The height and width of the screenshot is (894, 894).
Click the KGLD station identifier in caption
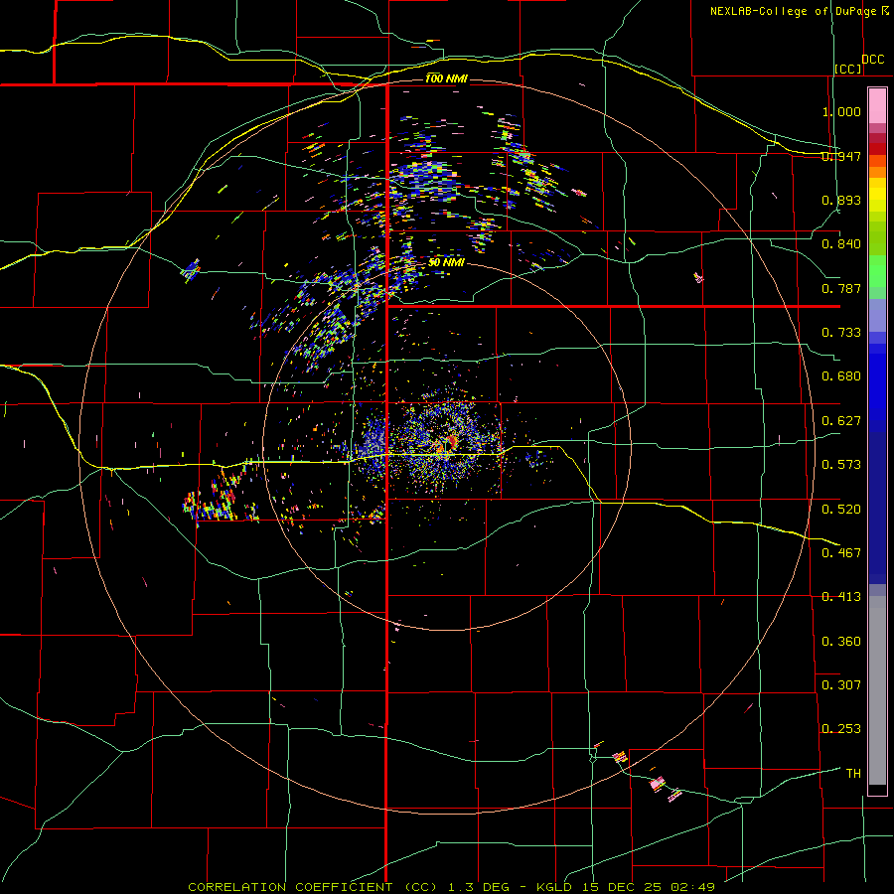pyautogui.click(x=555, y=887)
